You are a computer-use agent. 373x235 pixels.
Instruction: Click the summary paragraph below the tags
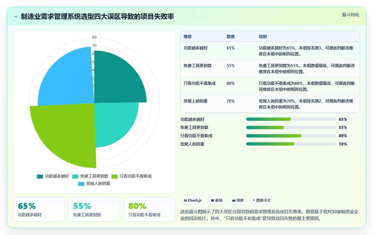tap(269, 215)
